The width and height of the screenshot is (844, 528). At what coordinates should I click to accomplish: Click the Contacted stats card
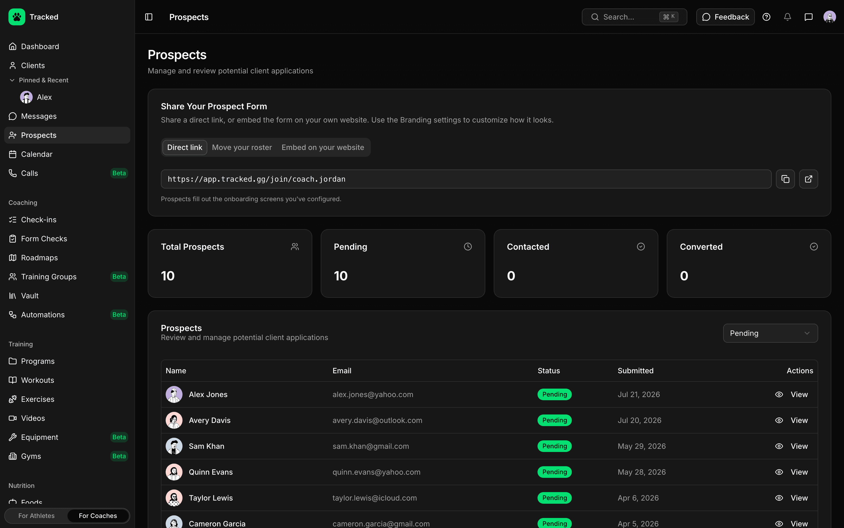(x=576, y=264)
